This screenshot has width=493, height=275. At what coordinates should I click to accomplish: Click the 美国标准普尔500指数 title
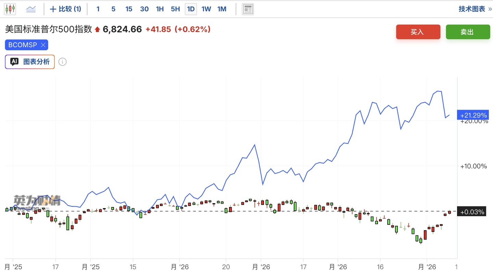[x=49, y=29]
